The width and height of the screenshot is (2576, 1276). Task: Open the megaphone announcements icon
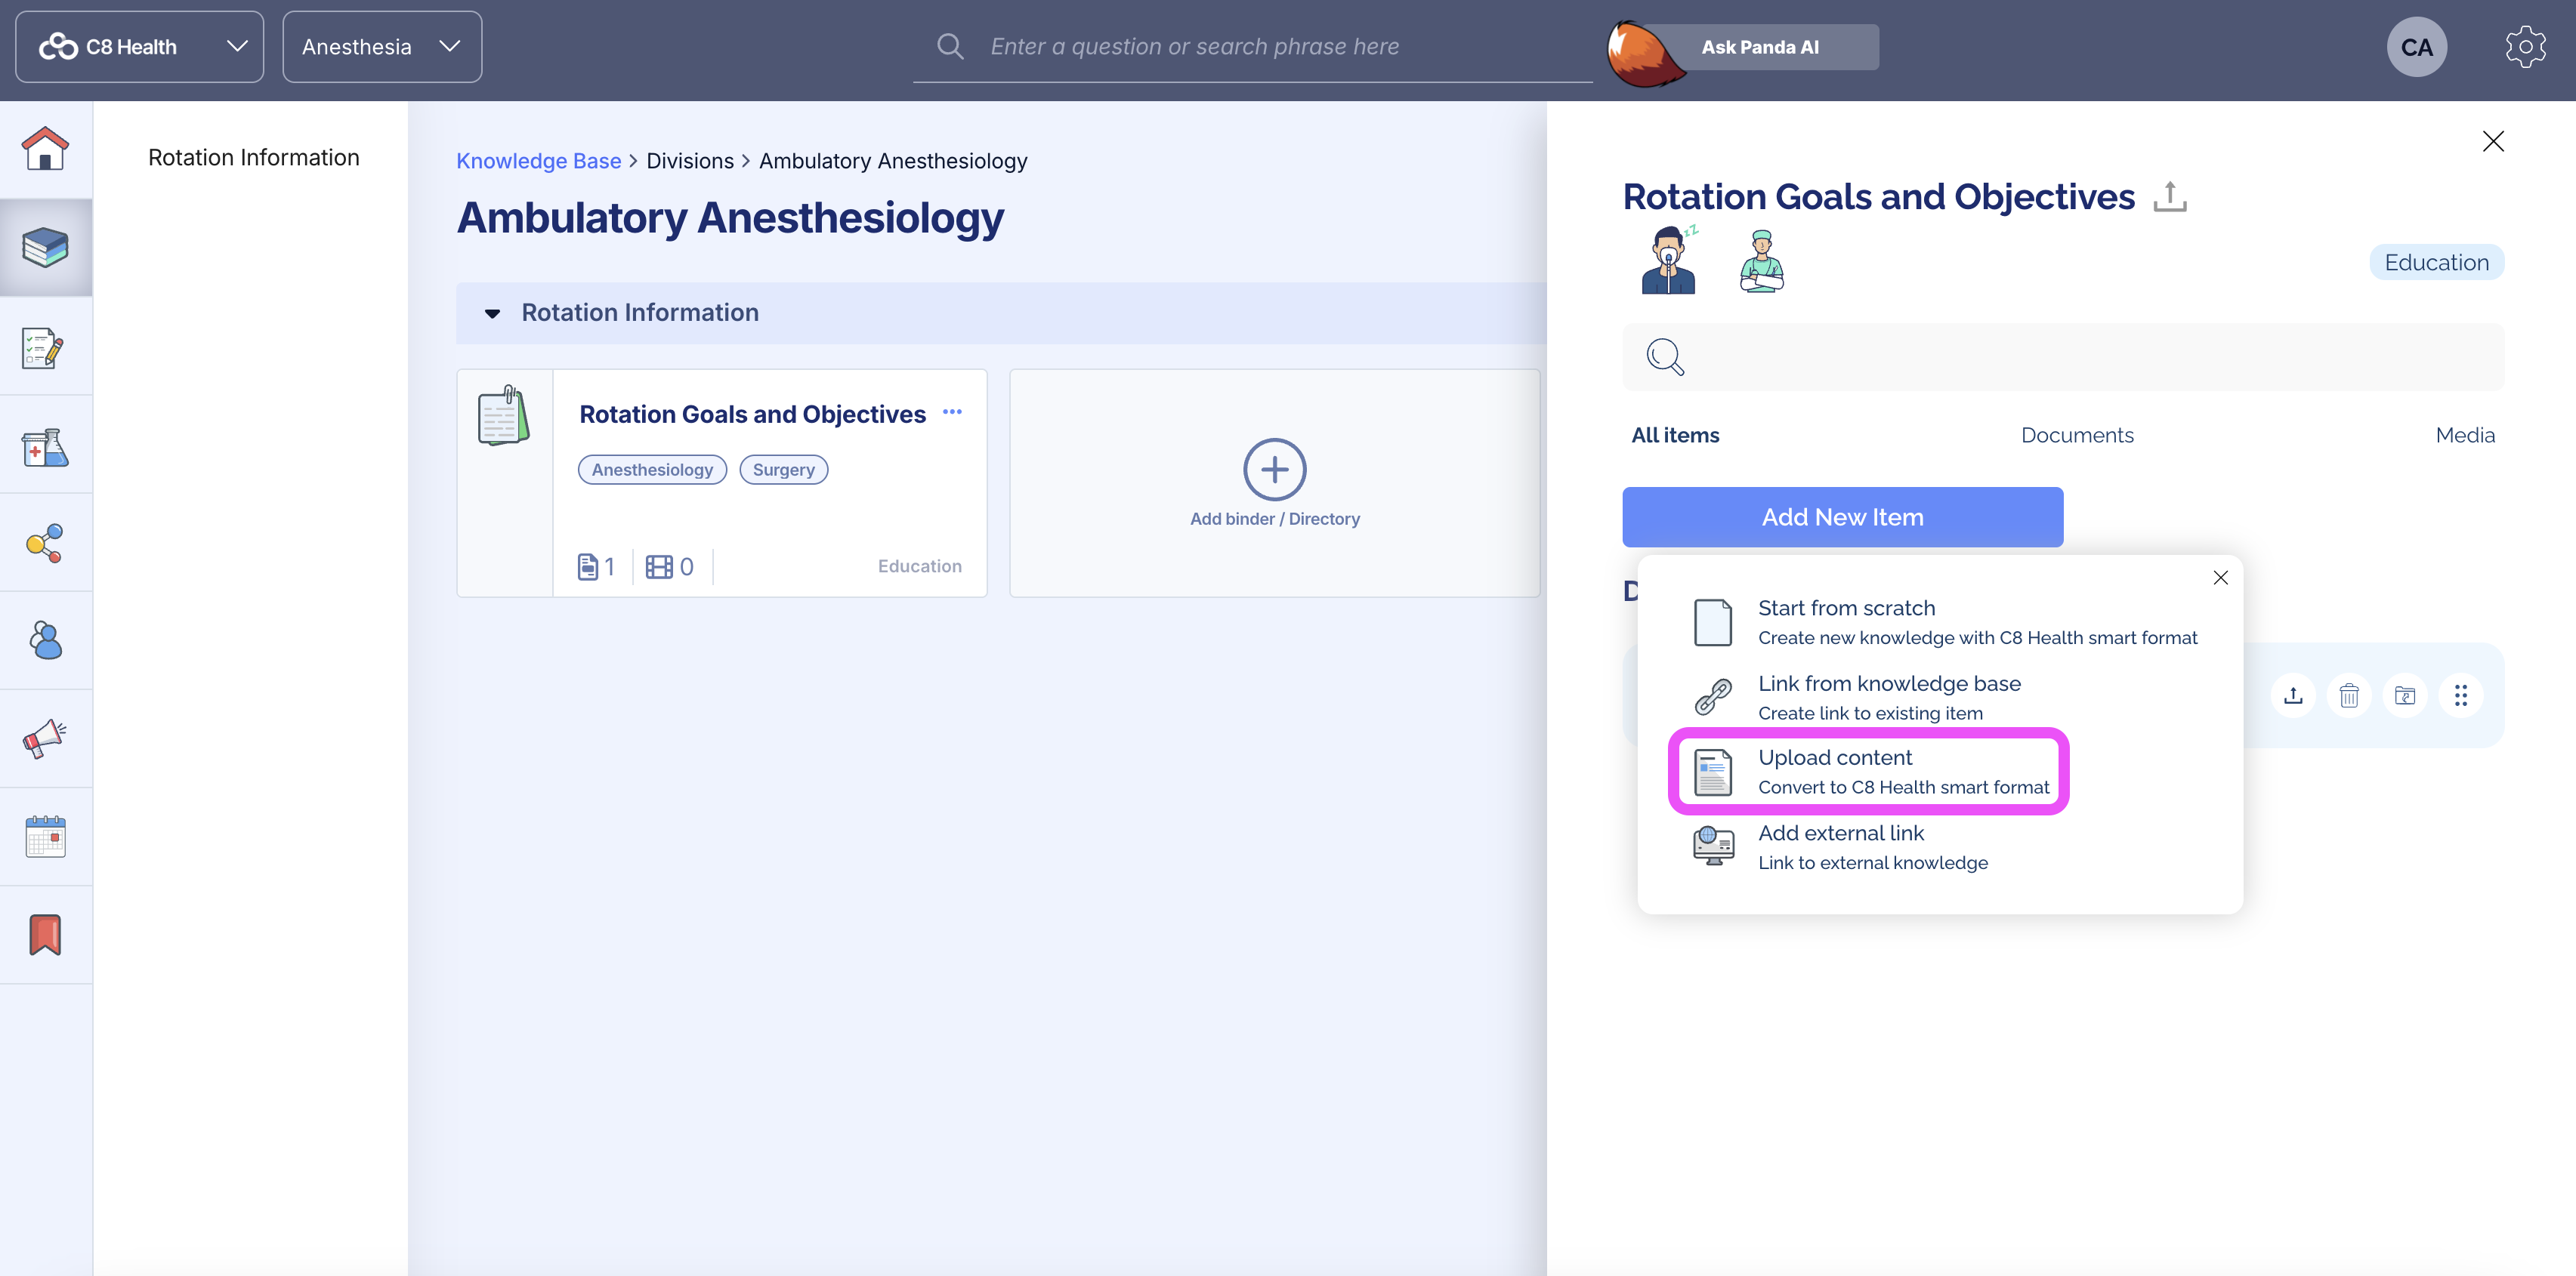pyautogui.click(x=45, y=738)
